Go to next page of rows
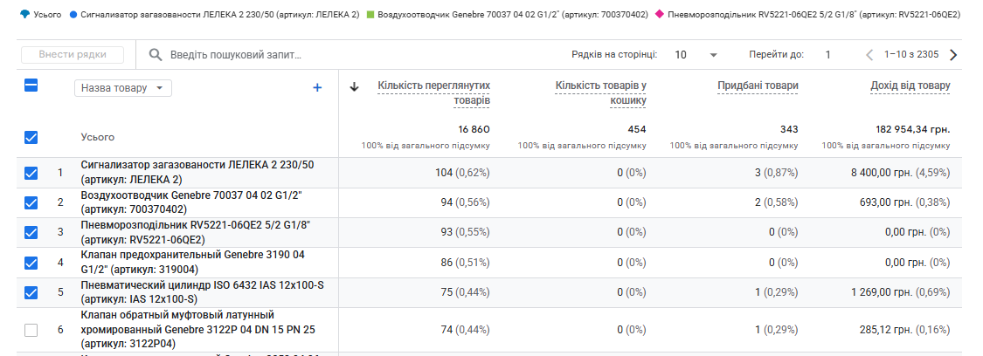The width and height of the screenshot is (983, 356). tap(953, 55)
